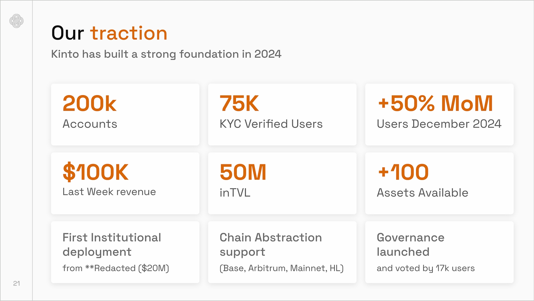Screen dimensions: 534x301
Task: Click the "from **Redacted ($20M)" text
Action: [x=116, y=268]
